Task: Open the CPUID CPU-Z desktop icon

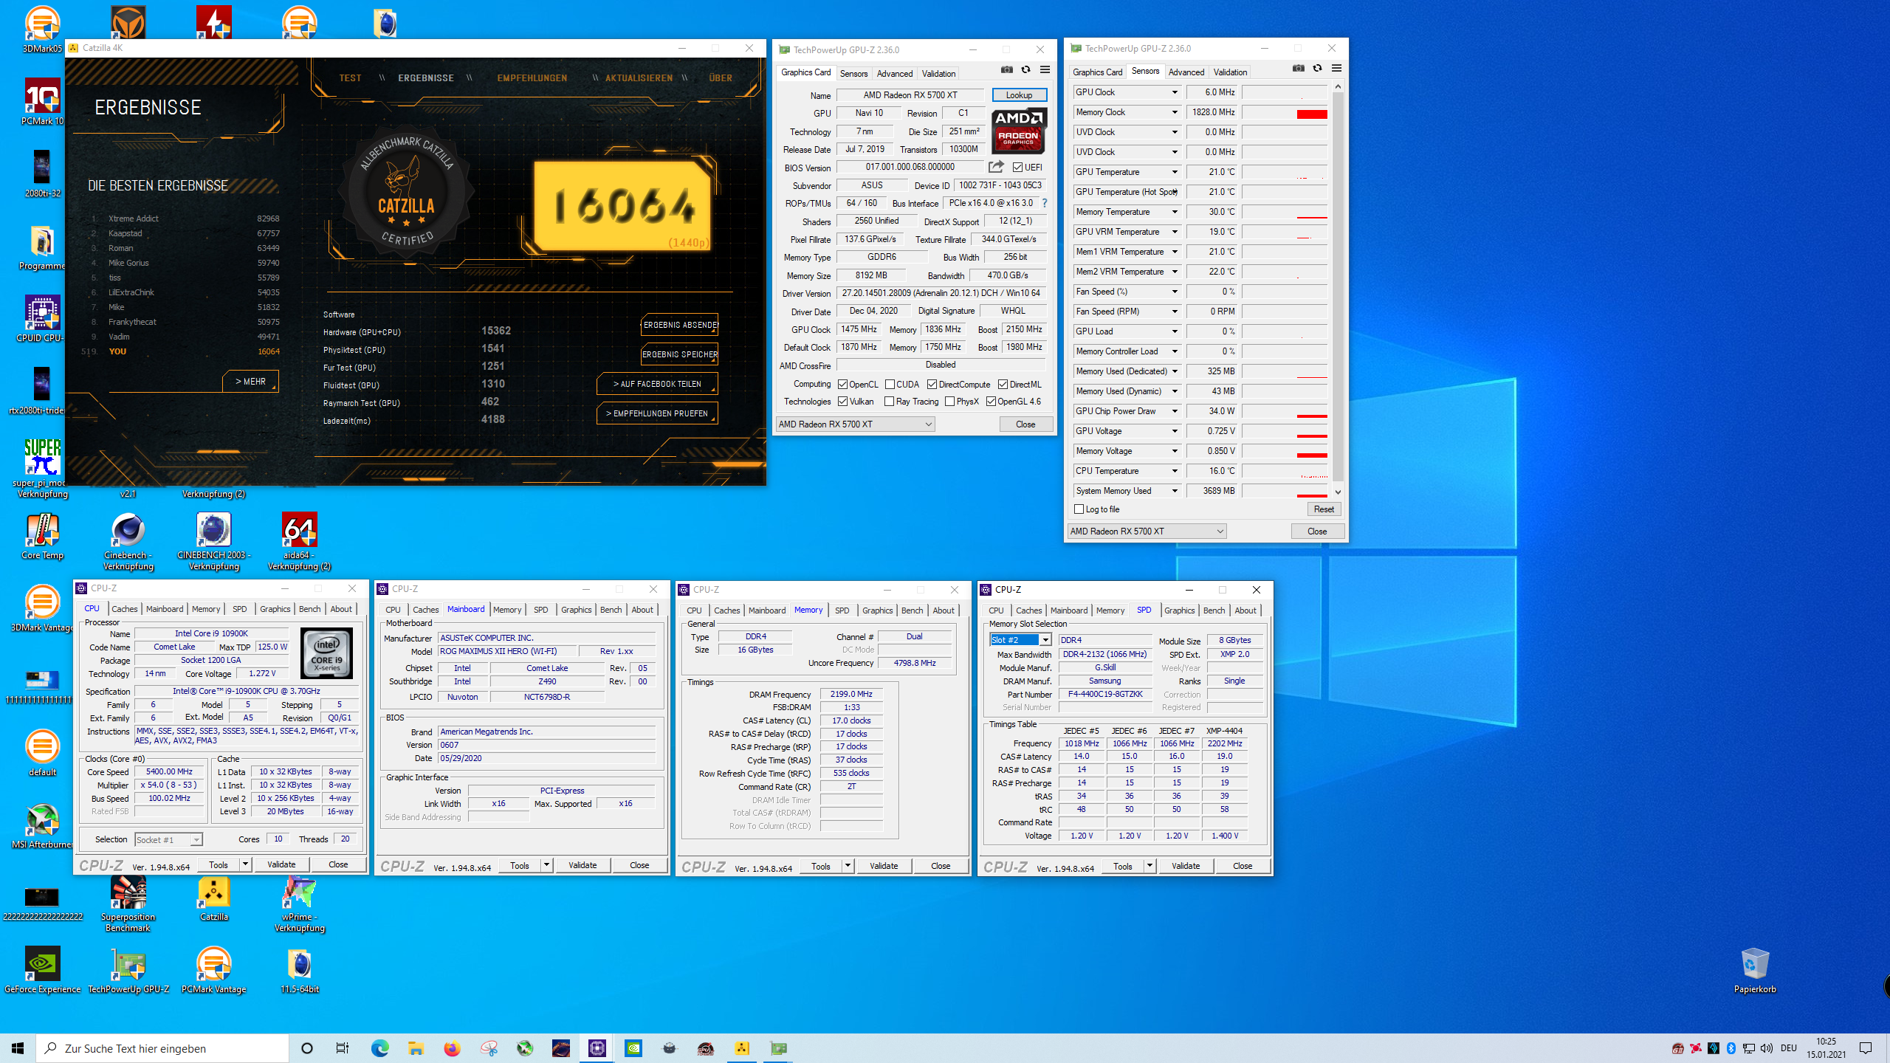Action: click(42, 318)
